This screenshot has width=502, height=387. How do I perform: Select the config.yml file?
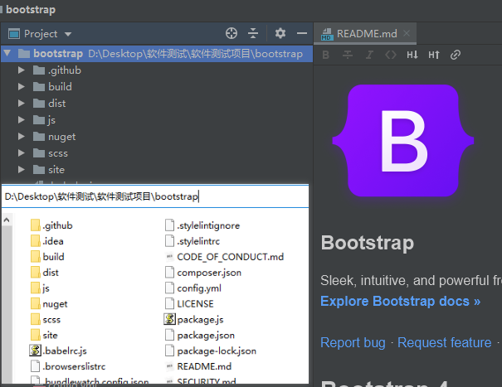click(193, 288)
